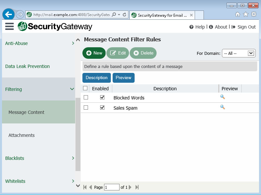Preview Sales Spam rule magnifier
The image size is (261, 195).
223,107
